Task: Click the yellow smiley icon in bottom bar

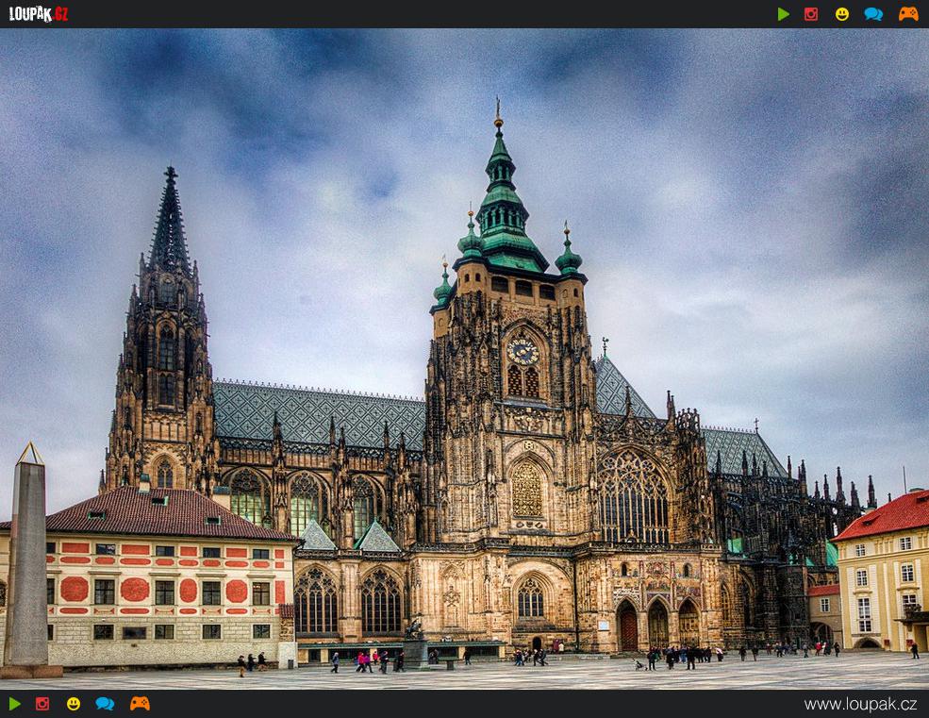Action: point(74,704)
